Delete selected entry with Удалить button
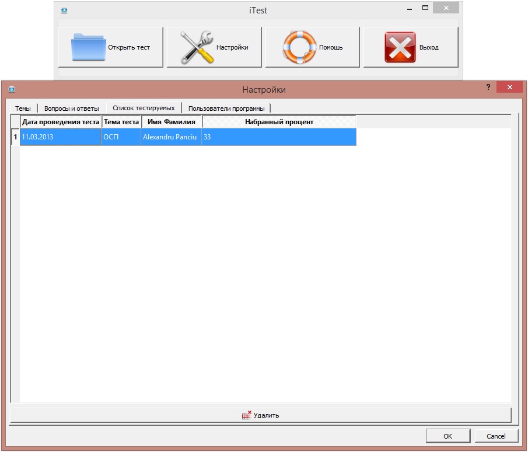Viewport: 528px width, 452px height. [261, 415]
